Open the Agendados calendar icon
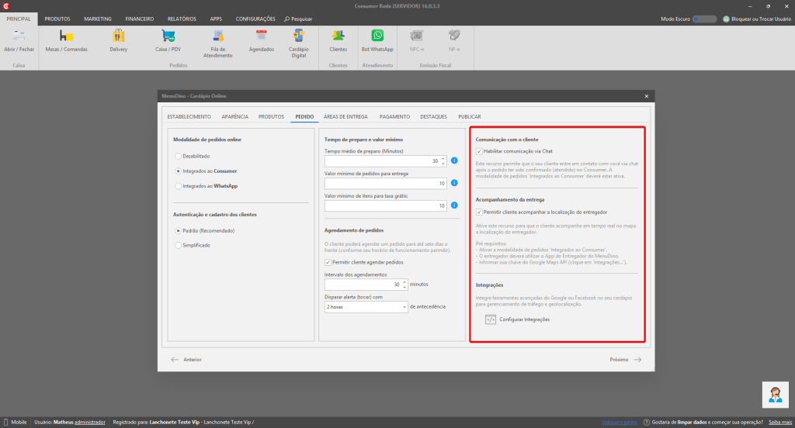This screenshot has height=428, width=795. (261, 36)
